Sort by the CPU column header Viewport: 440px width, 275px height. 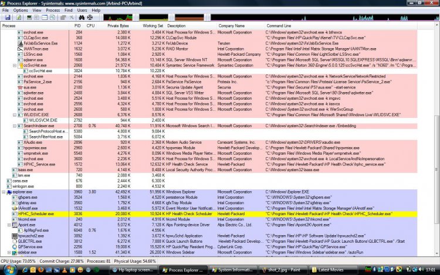coord(91,26)
